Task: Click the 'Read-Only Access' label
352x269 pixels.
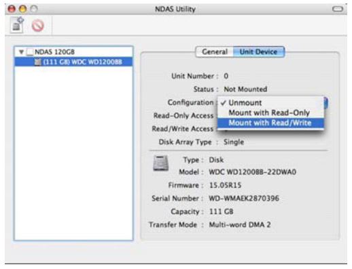Action: pyautogui.click(x=183, y=116)
